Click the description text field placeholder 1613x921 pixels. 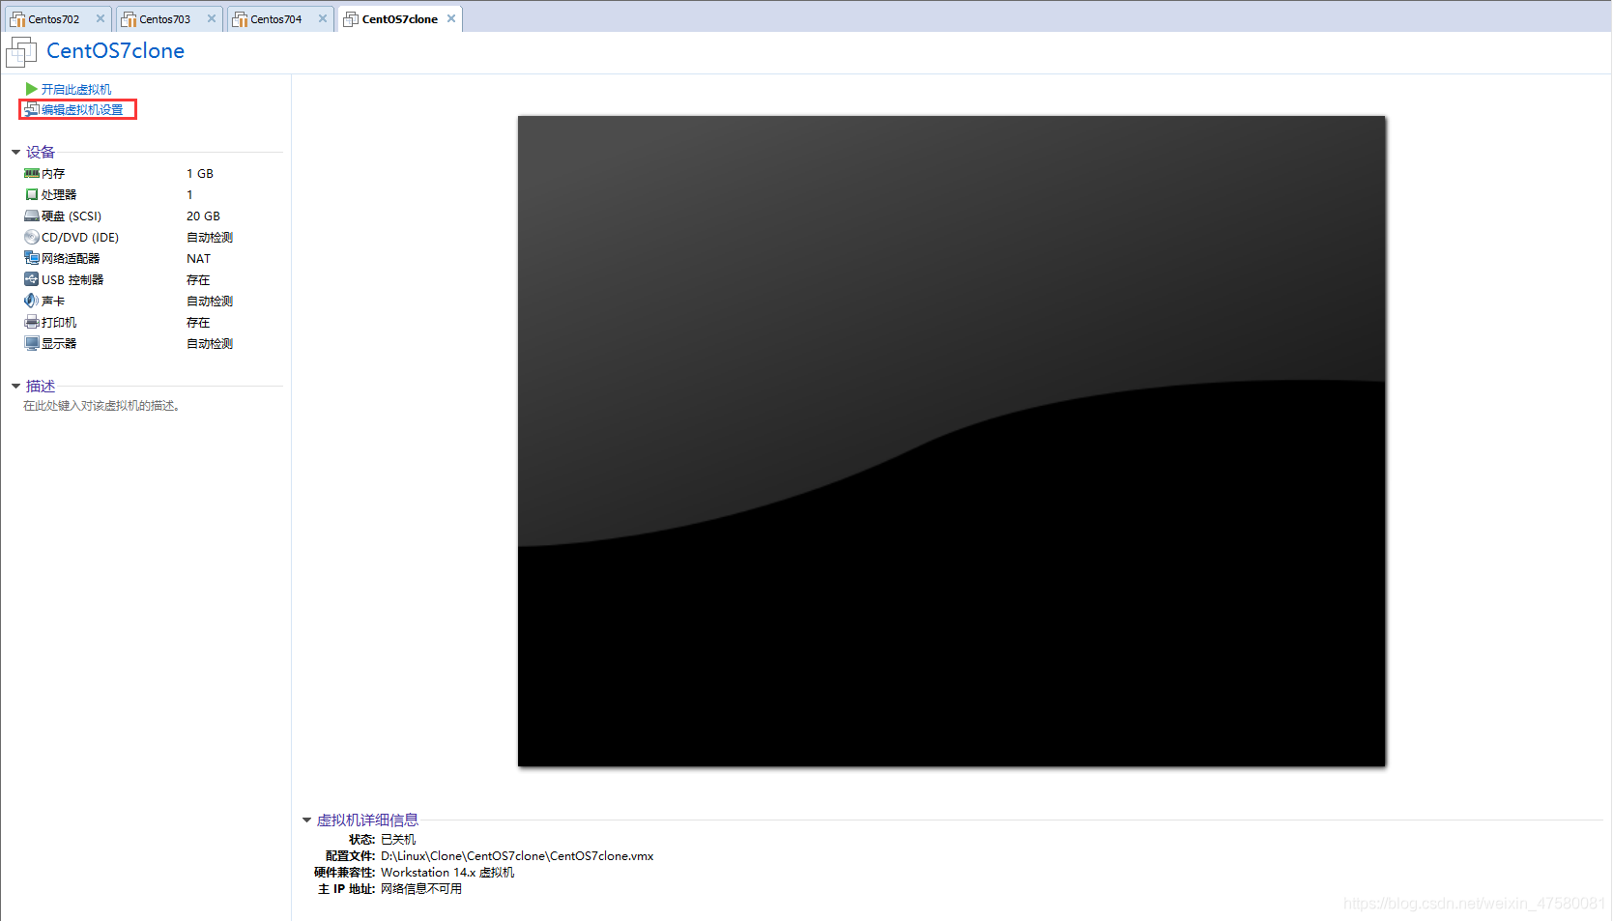point(101,406)
